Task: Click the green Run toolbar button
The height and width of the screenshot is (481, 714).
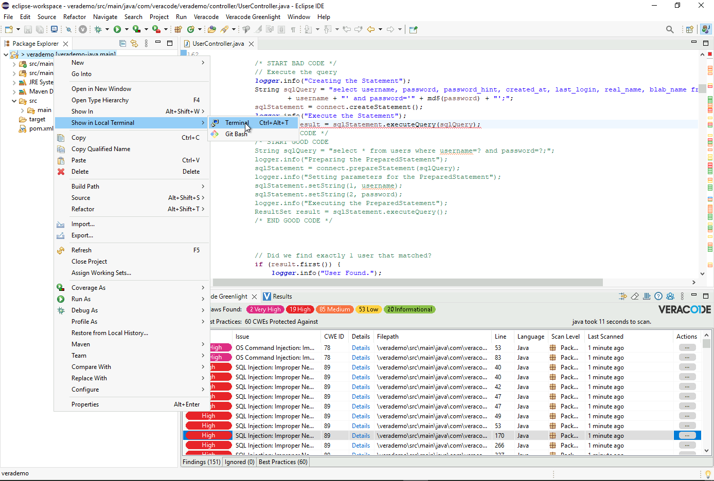Action: click(117, 29)
